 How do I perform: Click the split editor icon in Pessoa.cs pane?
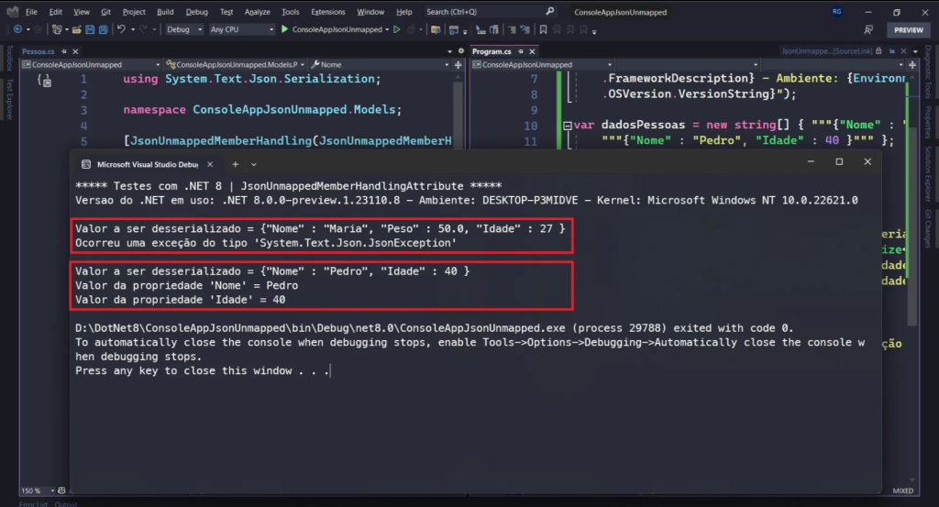point(458,65)
